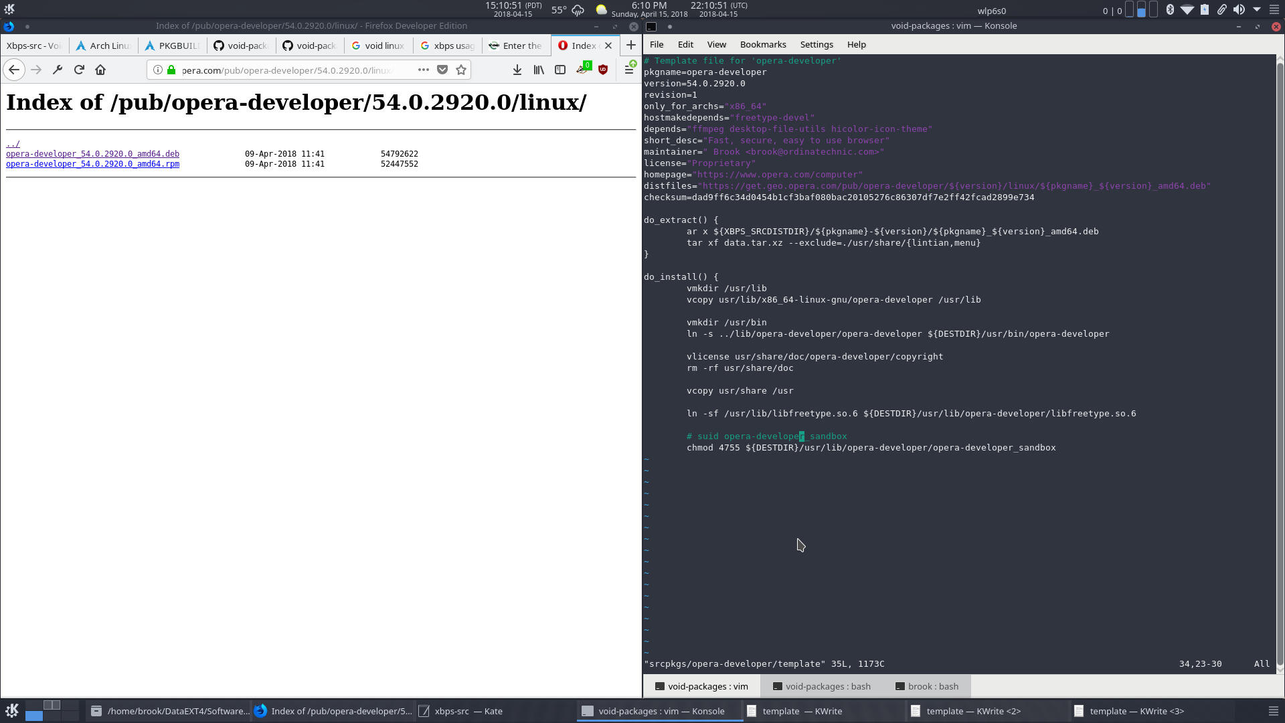Click the wlp6s0 network monitor label
The width and height of the screenshot is (1285, 723).
tap(991, 11)
